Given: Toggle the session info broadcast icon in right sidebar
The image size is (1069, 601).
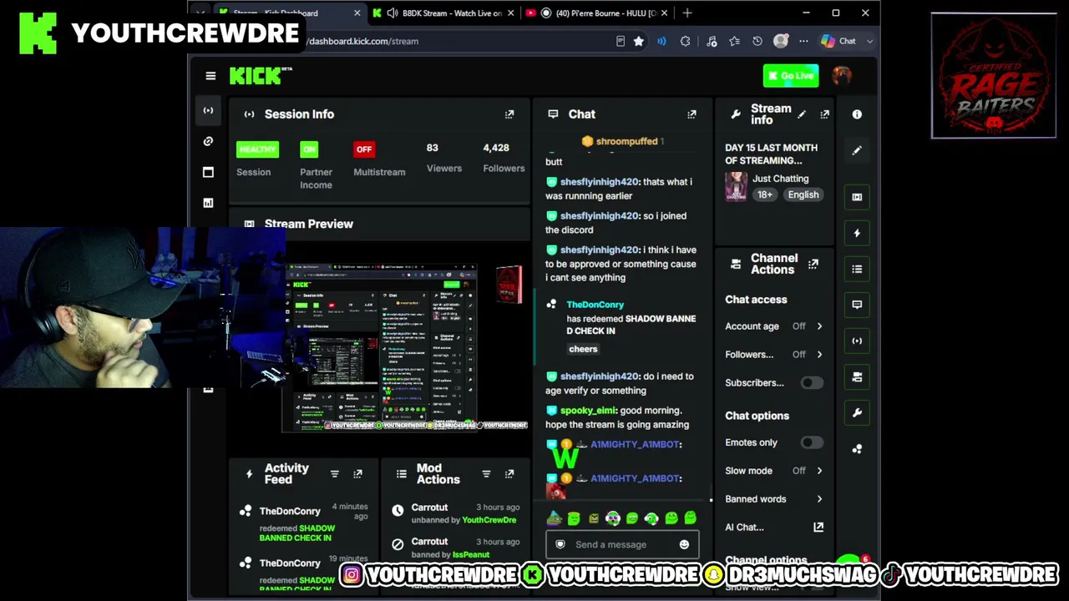Looking at the screenshot, I should 857,341.
